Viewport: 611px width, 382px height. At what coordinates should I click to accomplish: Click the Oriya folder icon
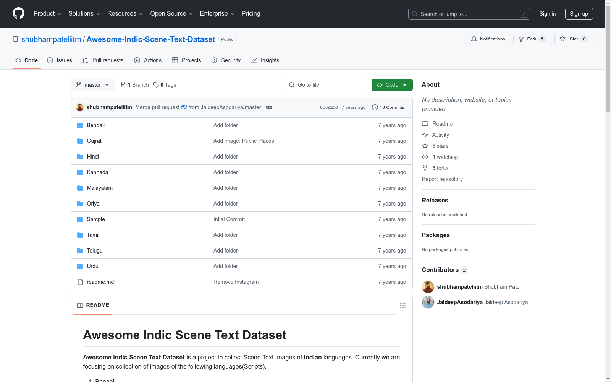(80, 204)
